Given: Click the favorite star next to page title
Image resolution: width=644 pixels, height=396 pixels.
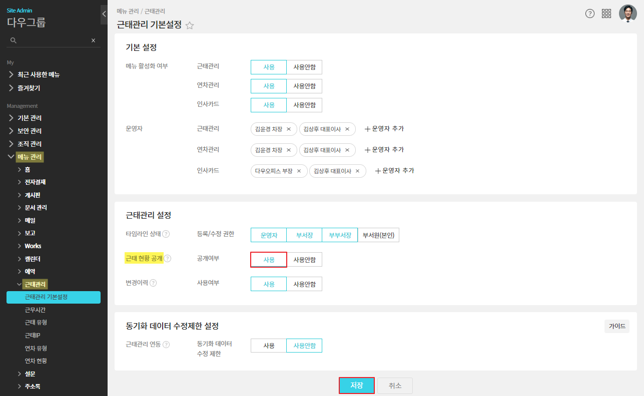Looking at the screenshot, I should coord(190,25).
